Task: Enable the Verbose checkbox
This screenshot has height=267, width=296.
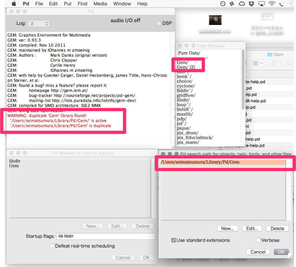Action: click(258, 240)
